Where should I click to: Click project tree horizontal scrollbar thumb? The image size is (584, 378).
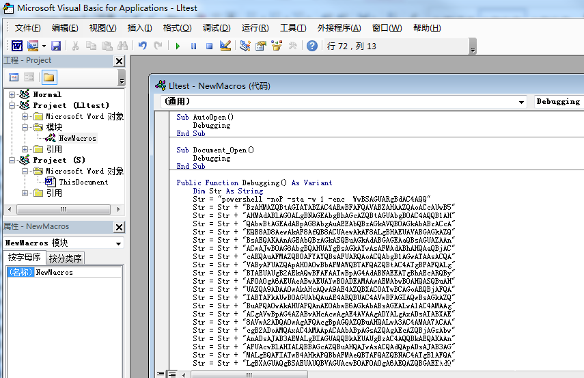64,209
